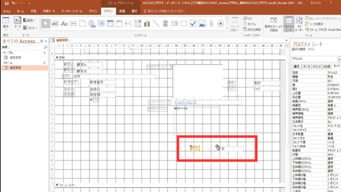Click the Title (タイトル) button
Screen dimensions: 341x192
(250, 24)
